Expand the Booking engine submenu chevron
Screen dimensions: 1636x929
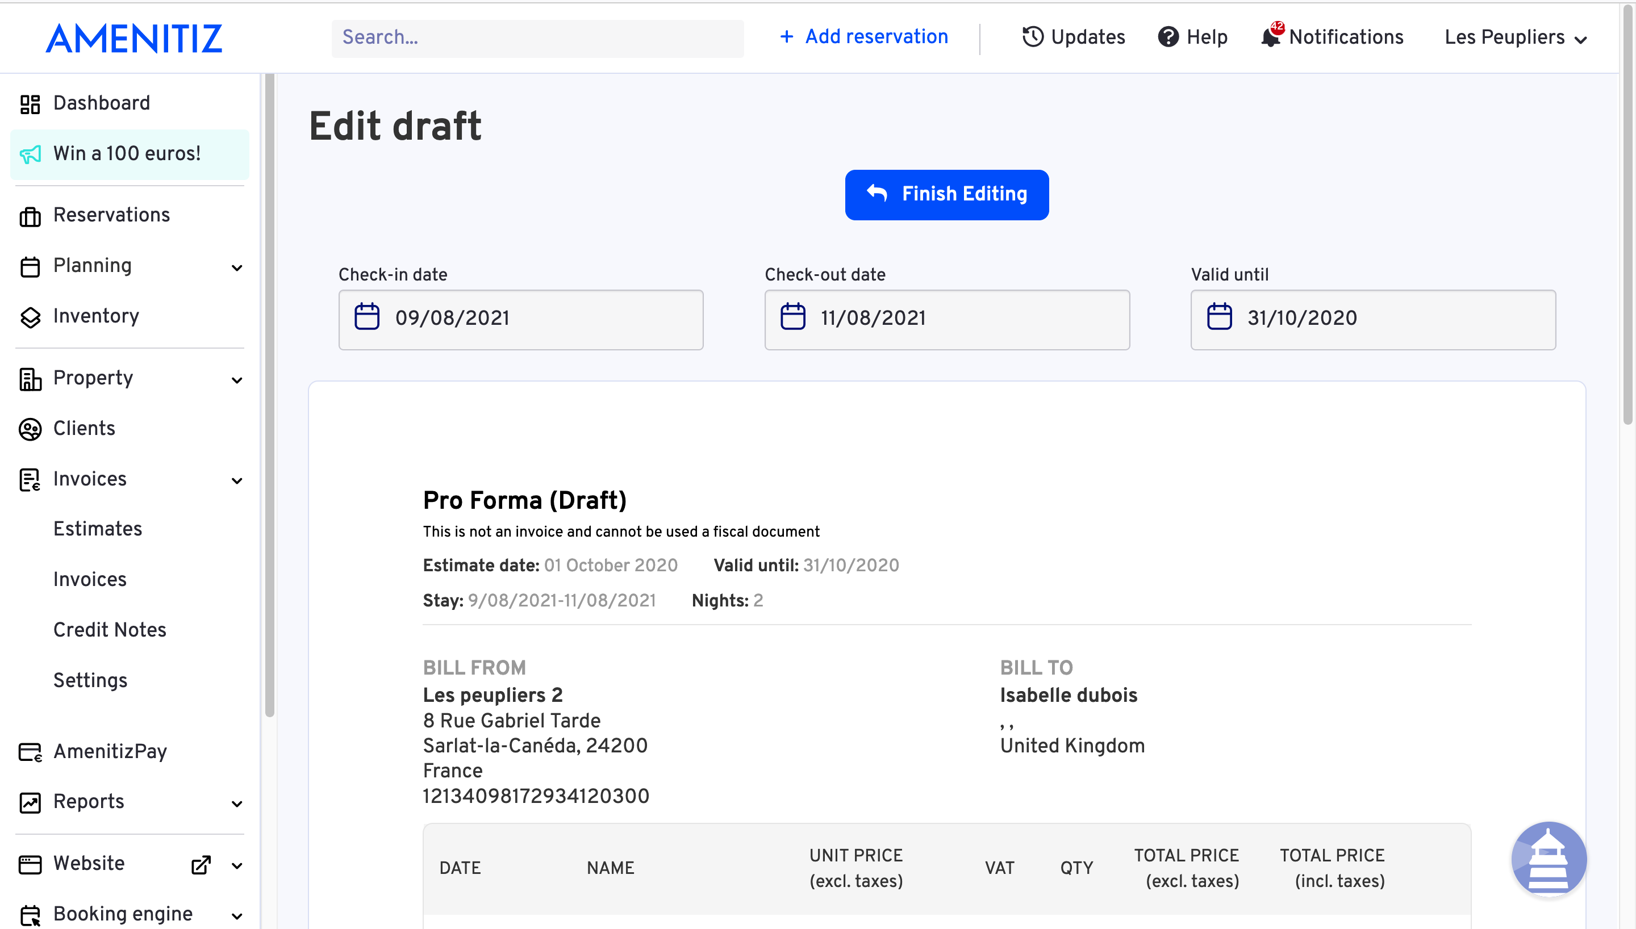coord(237,917)
